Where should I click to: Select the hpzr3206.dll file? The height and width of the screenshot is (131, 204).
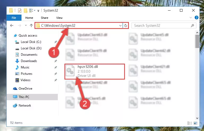[x=95, y=71]
